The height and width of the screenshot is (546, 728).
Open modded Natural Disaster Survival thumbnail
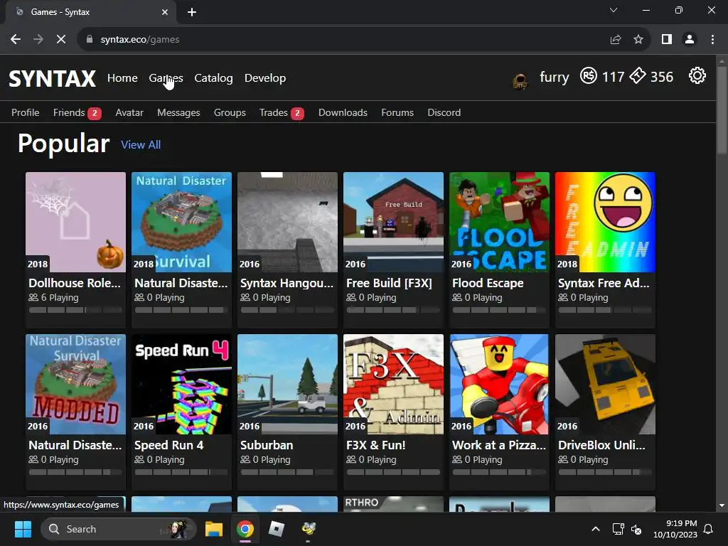click(75, 384)
